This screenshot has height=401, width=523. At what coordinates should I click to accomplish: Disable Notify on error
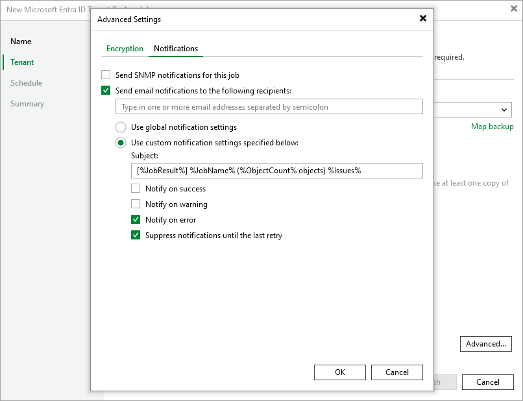pos(136,219)
